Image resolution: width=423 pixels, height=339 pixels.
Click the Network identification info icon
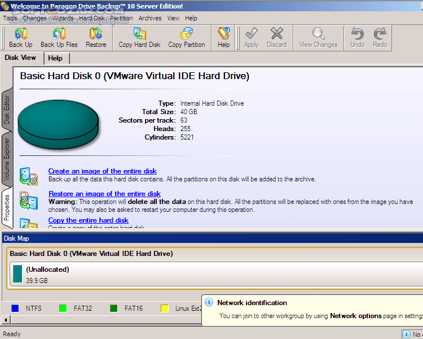209,302
